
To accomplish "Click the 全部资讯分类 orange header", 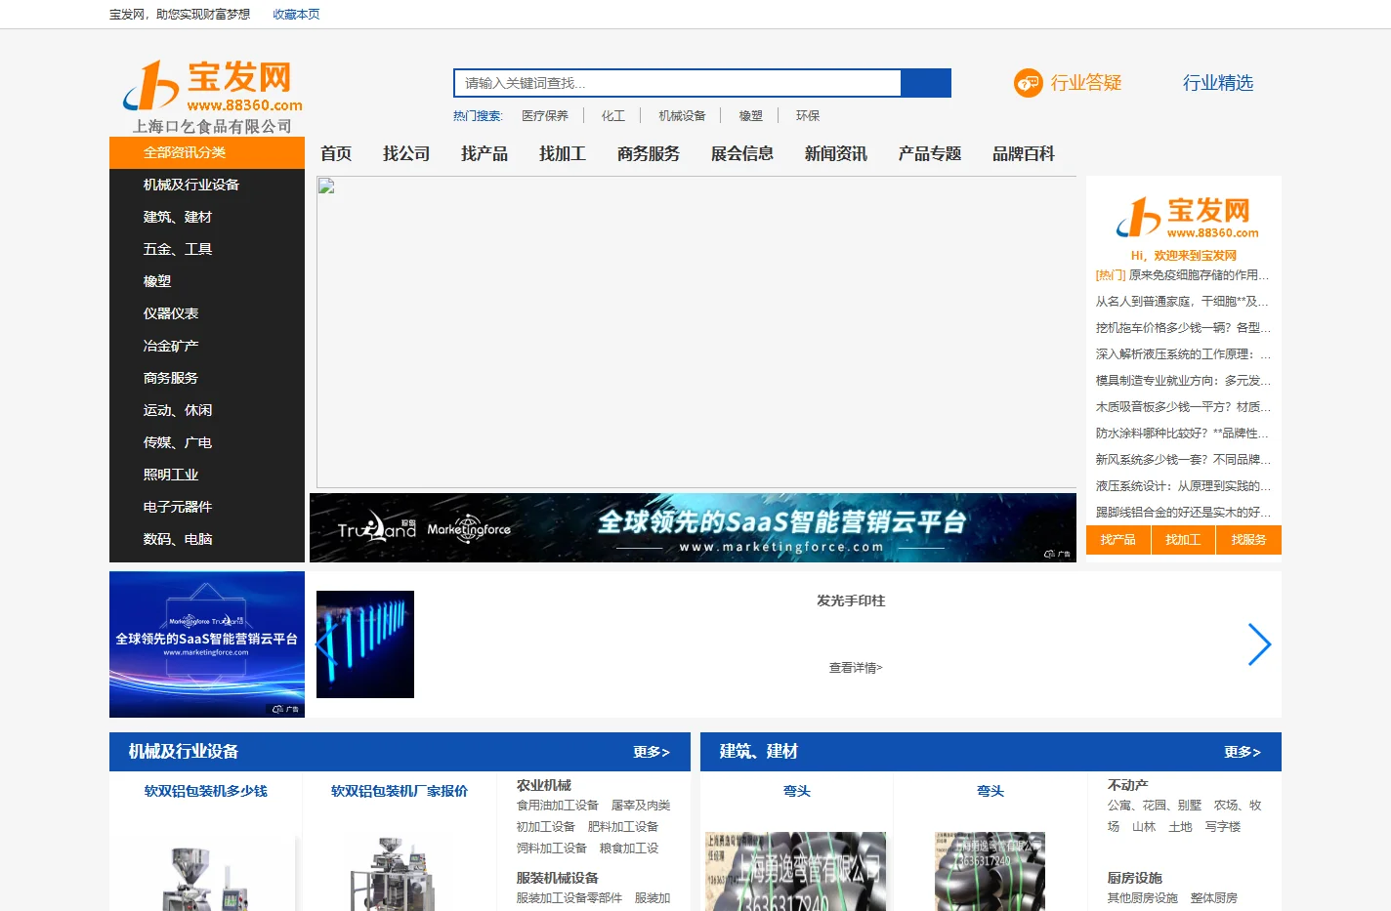I will pos(207,152).
